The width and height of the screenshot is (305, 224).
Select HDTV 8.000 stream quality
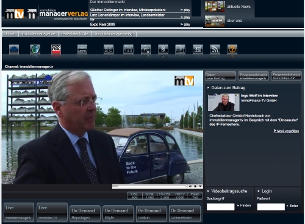180,196
